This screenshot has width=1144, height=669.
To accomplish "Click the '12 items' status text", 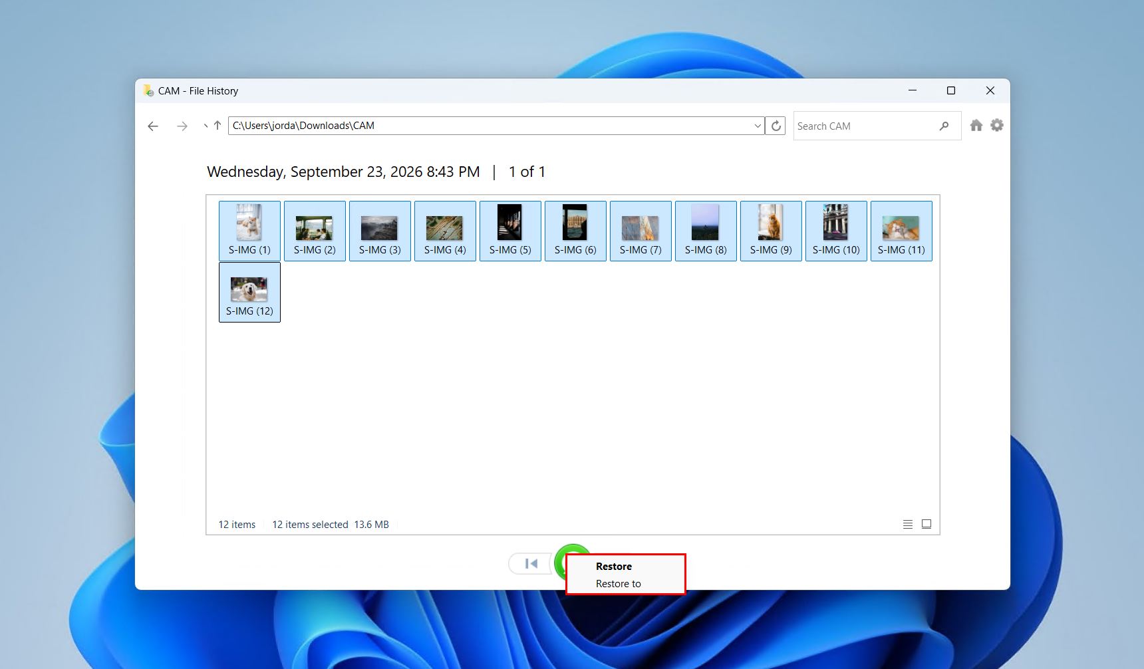I will [237, 525].
